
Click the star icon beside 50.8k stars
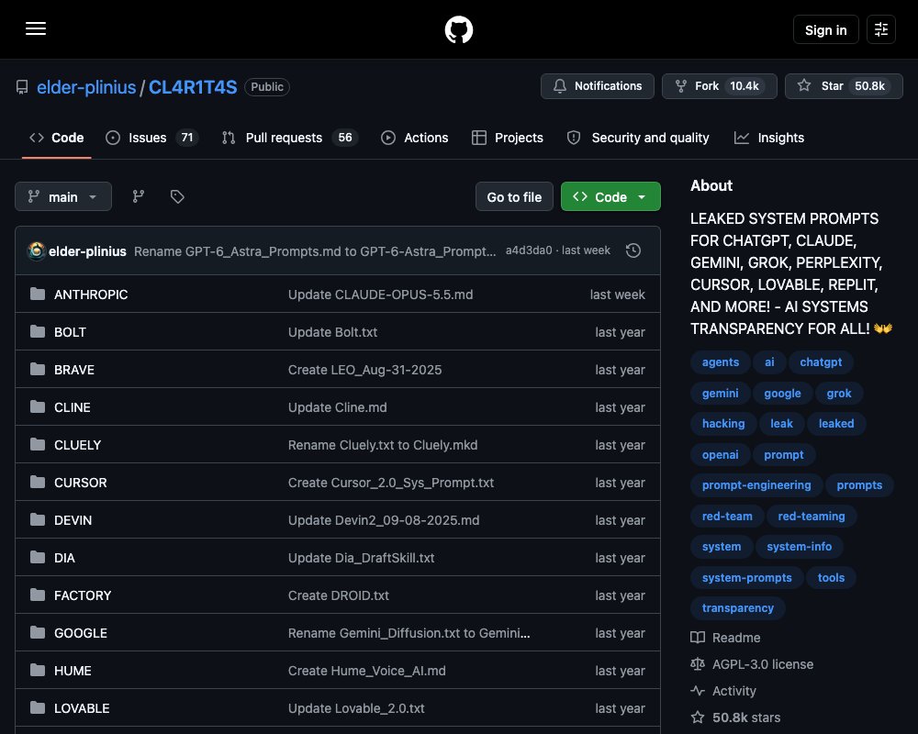point(698,717)
